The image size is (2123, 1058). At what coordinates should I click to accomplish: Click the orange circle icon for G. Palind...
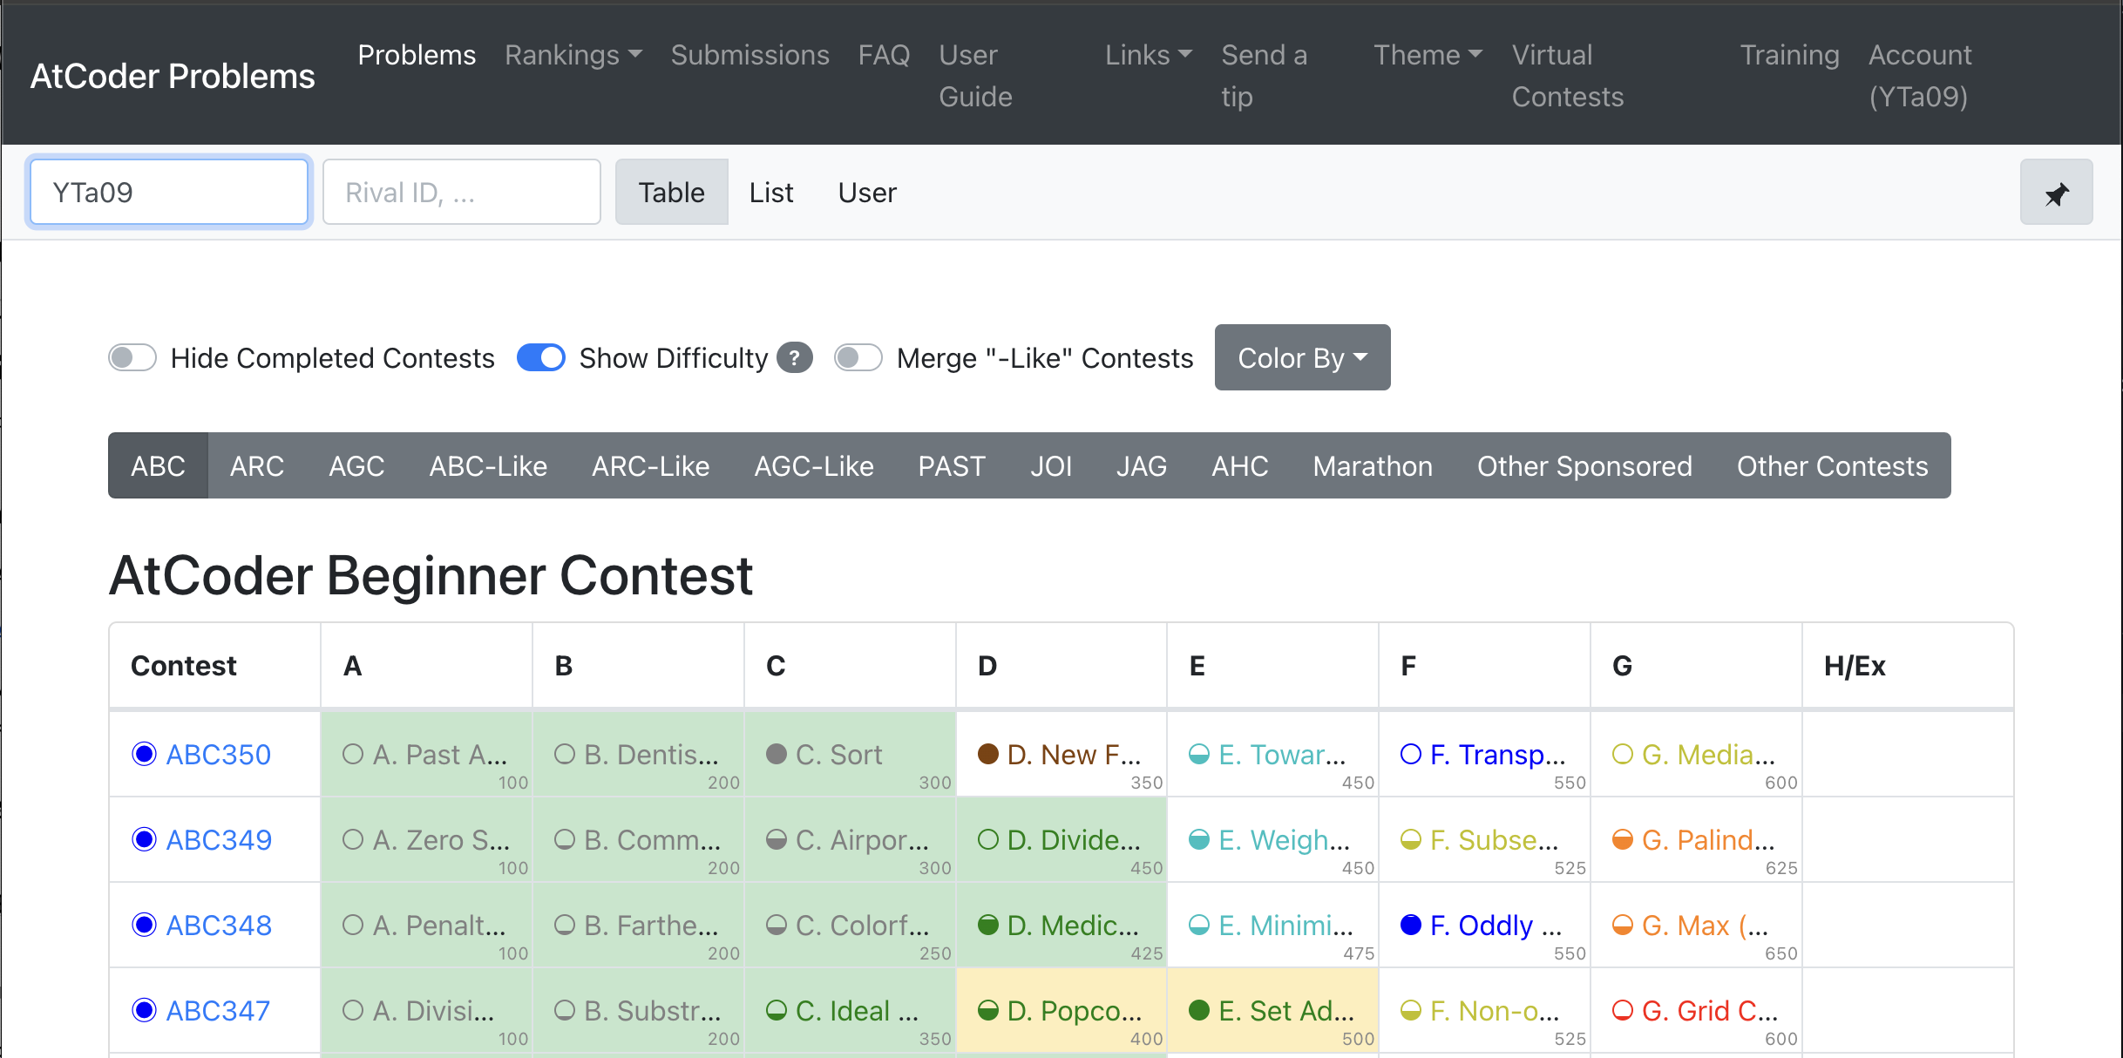point(1622,839)
